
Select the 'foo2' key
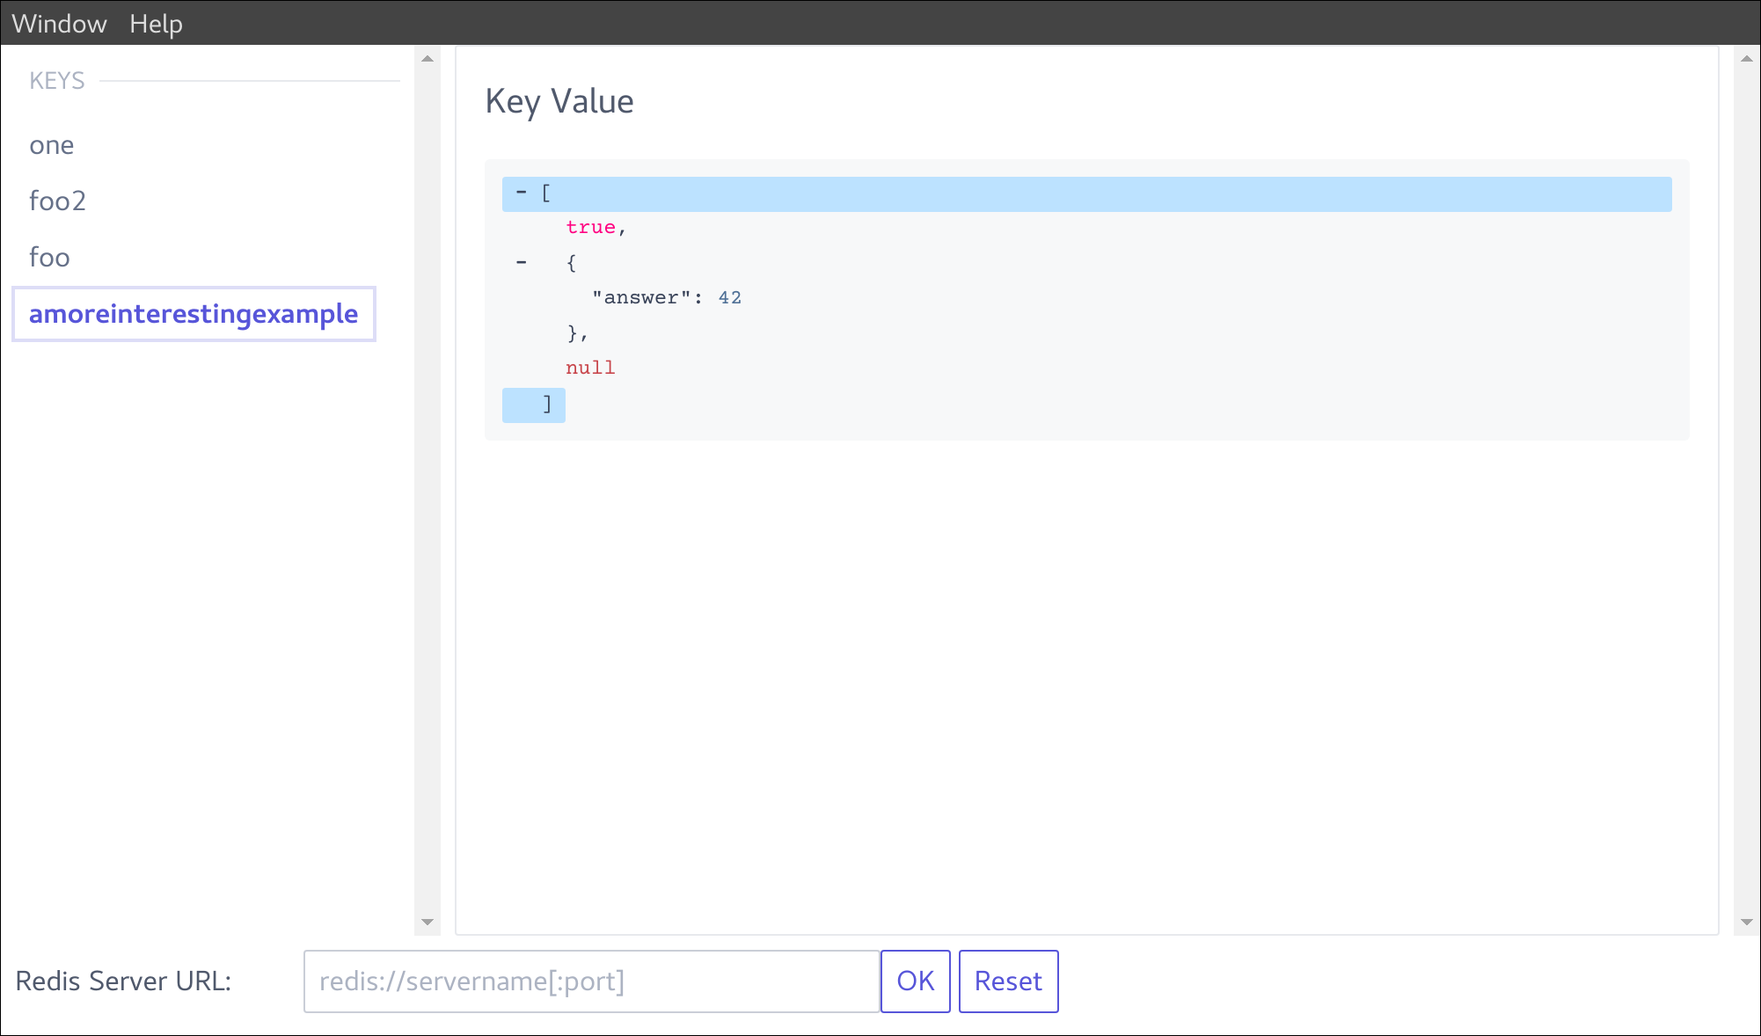tap(57, 201)
